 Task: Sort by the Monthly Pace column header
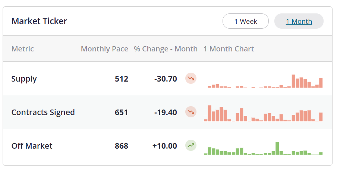[104, 49]
